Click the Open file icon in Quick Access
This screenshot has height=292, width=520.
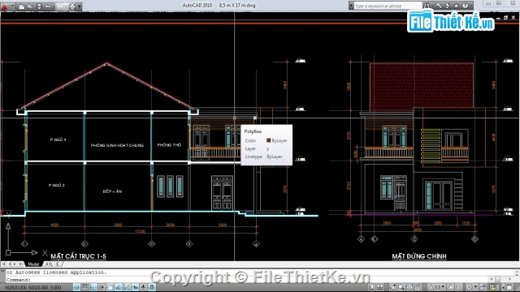[x=30, y=6]
